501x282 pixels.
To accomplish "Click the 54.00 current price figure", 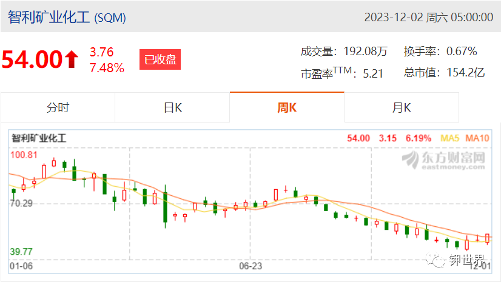I will pos(32,59).
